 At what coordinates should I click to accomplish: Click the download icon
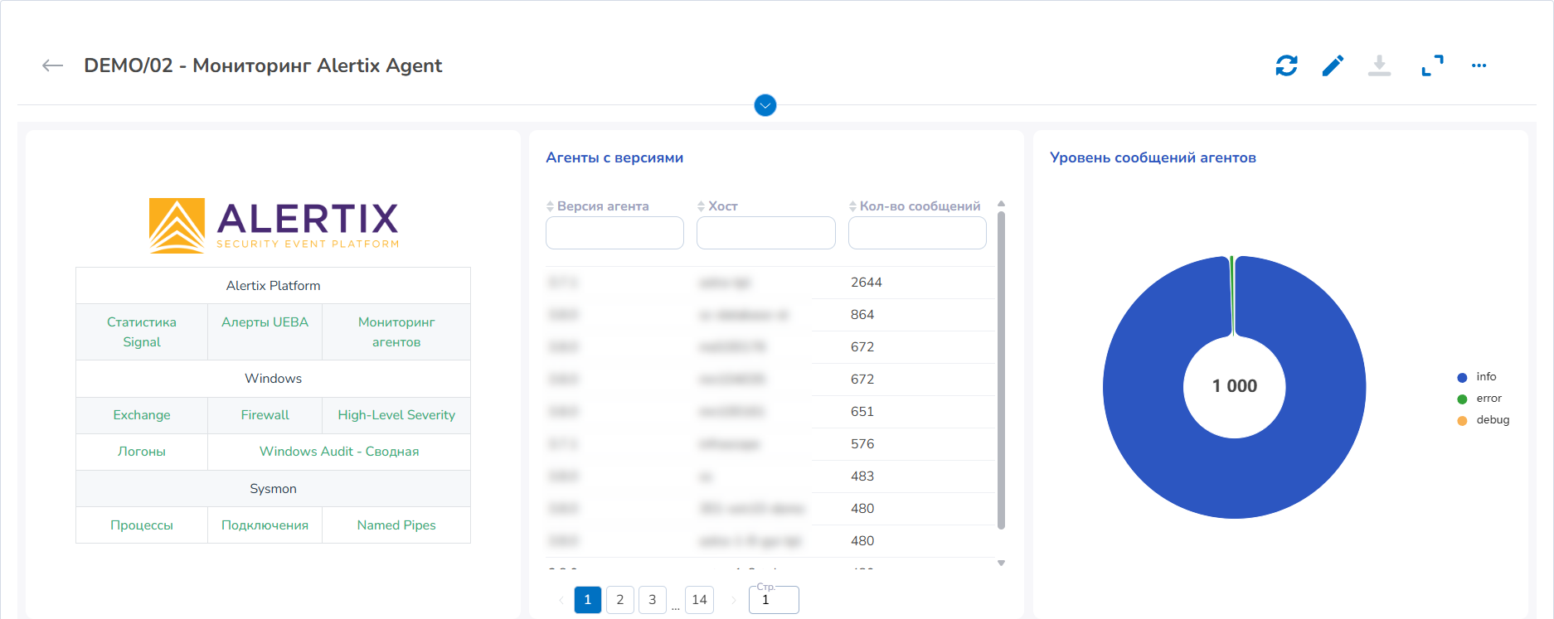1379,65
